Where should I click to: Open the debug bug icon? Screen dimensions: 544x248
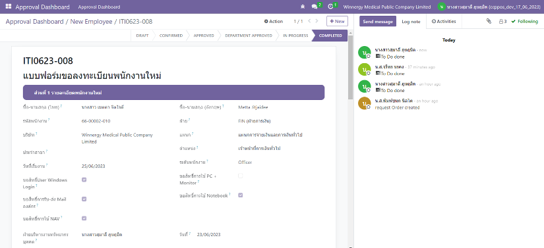click(x=303, y=7)
